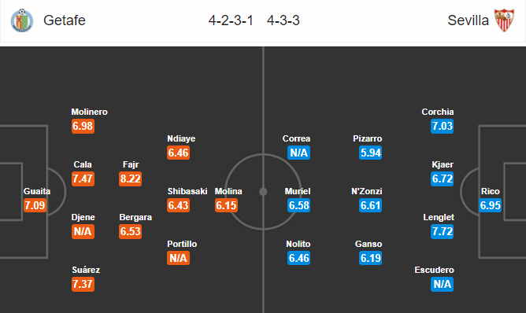
Task: Click Suárez's 7.37 rating badge
Action: coord(83,284)
